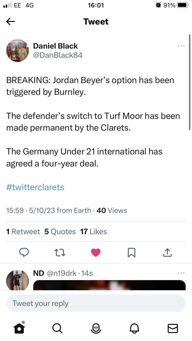The image size is (192, 341).
Task: View the 5 Quotes list
Action: point(60,232)
